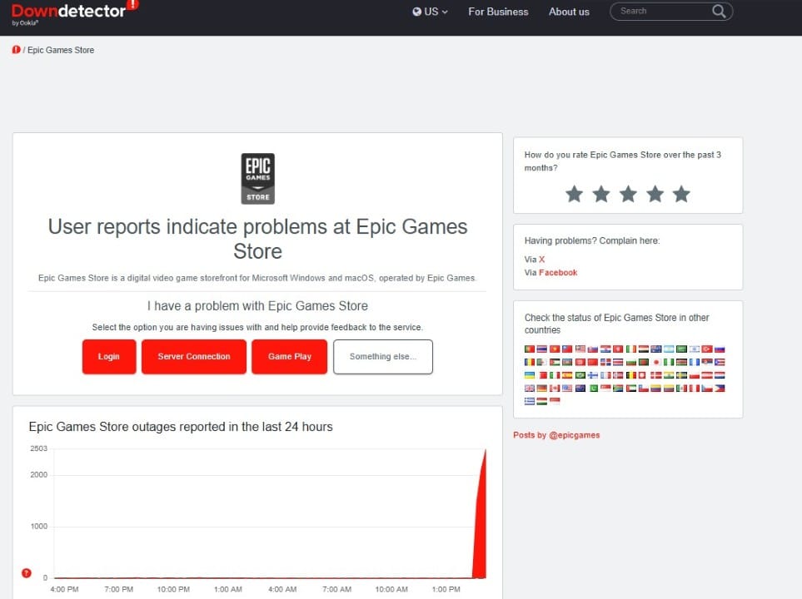Select the Turkey flag
The height and width of the screenshot is (599, 802).
coord(707,349)
